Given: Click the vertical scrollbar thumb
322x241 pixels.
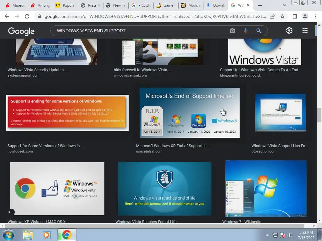Looking at the screenshot, I should pos(319,115).
